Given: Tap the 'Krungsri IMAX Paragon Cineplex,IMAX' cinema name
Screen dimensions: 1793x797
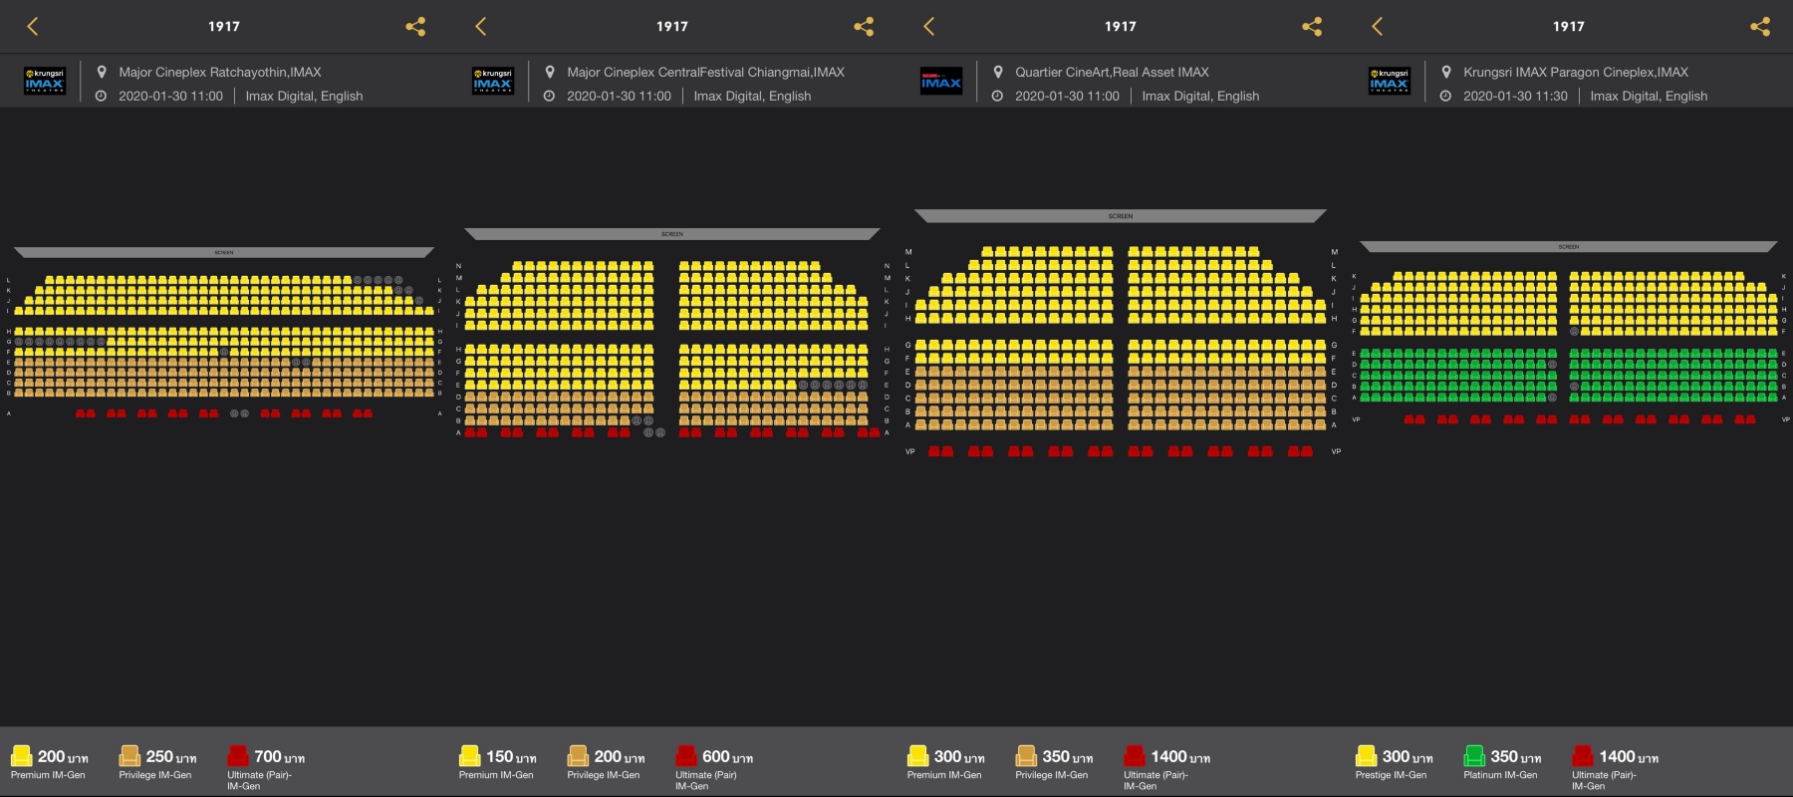Looking at the screenshot, I should [x=1576, y=72].
